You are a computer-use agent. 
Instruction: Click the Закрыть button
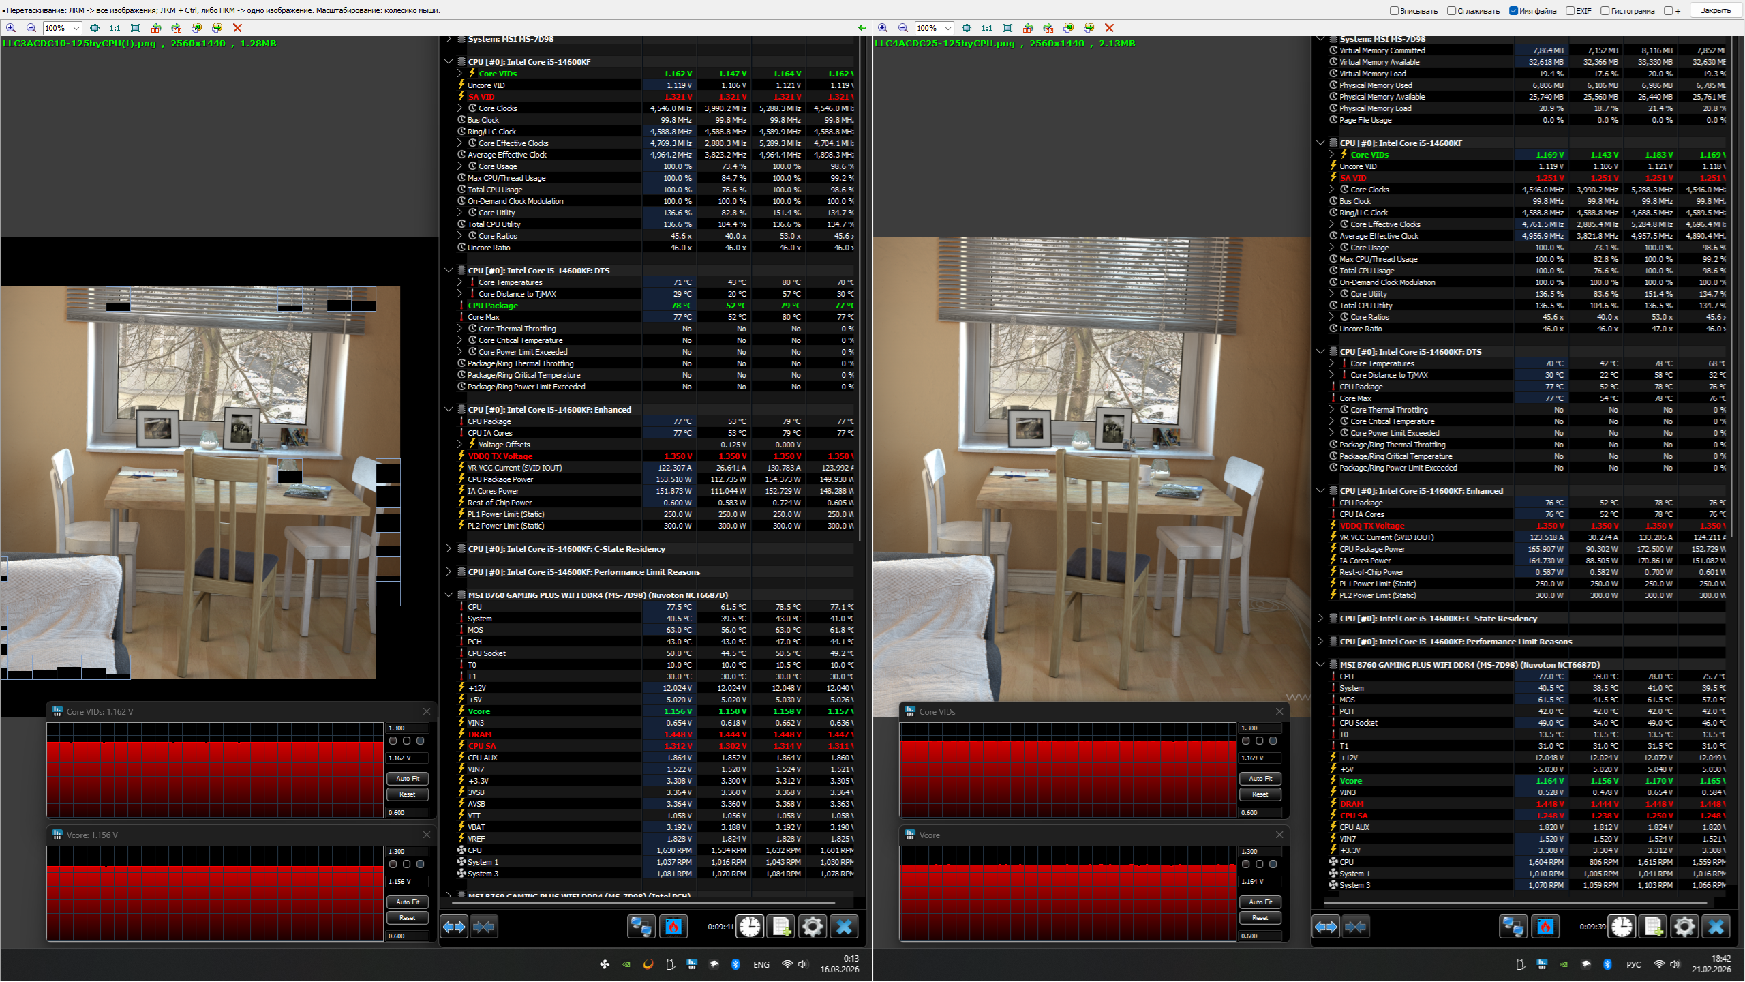pos(1715,10)
